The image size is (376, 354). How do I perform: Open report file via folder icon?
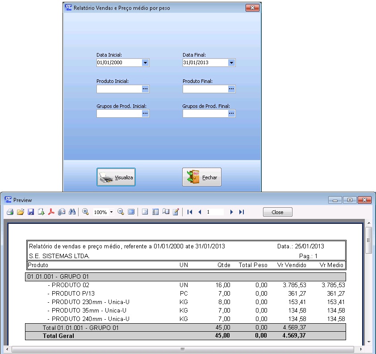(20, 212)
